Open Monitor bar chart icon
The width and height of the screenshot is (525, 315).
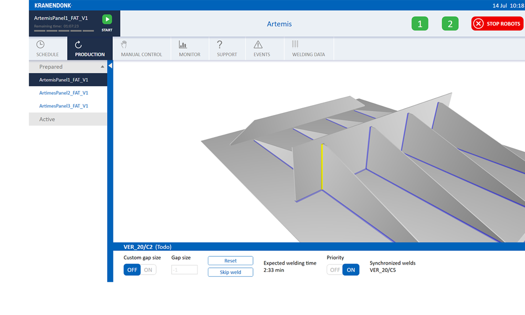[183, 45]
